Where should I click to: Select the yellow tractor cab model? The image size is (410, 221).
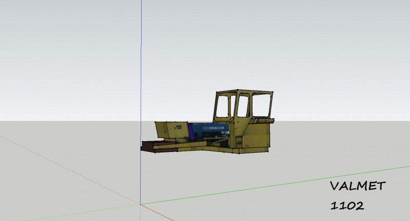coord(243,121)
